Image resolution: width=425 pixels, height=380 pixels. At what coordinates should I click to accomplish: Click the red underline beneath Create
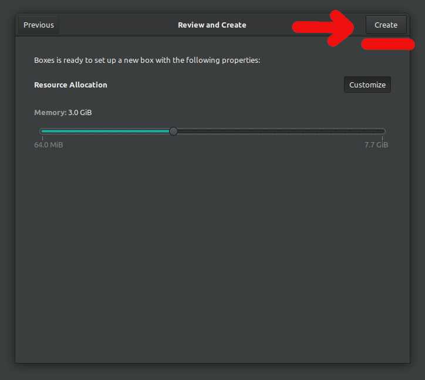(387, 45)
